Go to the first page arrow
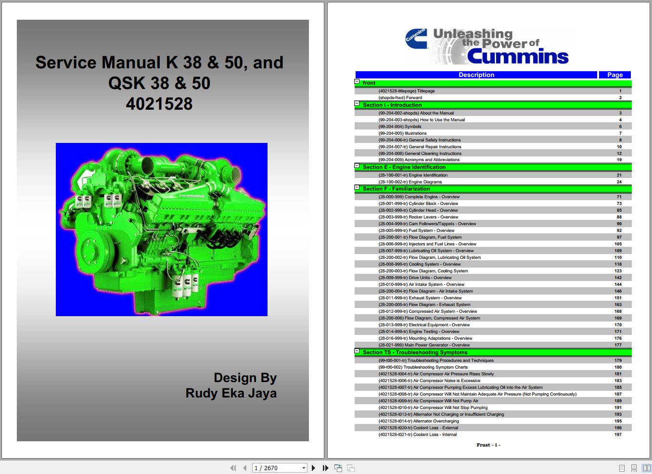 pyautogui.click(x=233, y=468)
